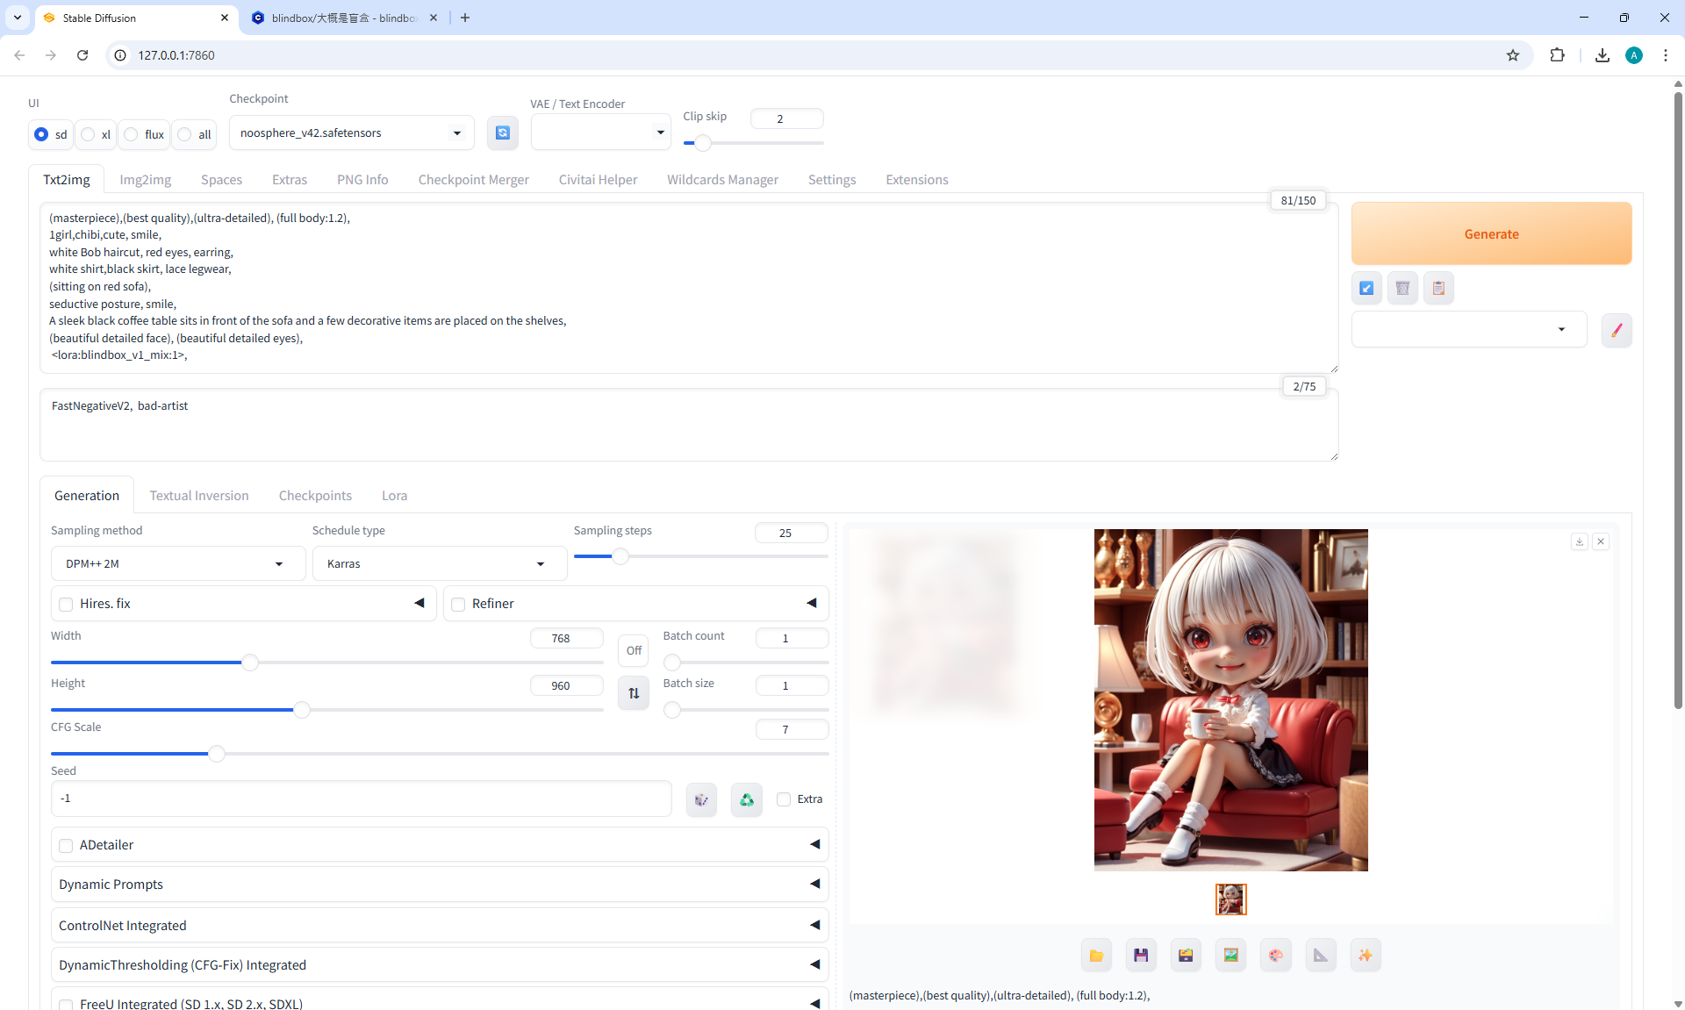Open the Lora tab
The width and height of the screenshot is (1685, 1010).
(394, 496)
